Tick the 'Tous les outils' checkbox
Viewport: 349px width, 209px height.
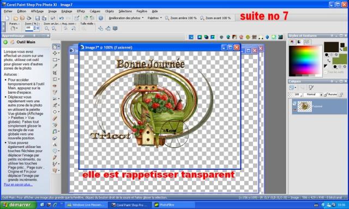click(x=326, y=72)
